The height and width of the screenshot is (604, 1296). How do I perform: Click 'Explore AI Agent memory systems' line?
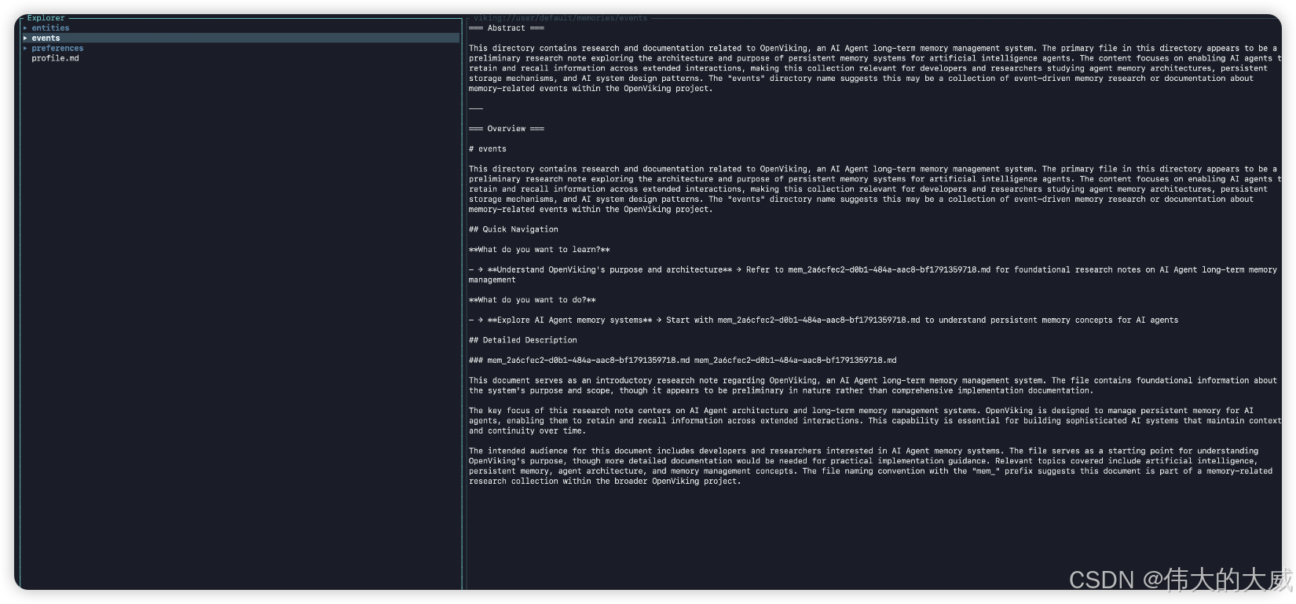point(823,320)
